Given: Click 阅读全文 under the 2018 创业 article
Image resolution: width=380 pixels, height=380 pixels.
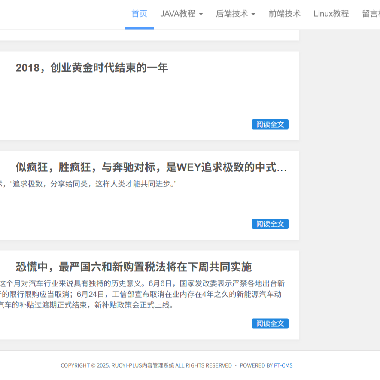Looking at the screenshot, I should [x=270, y=125].
